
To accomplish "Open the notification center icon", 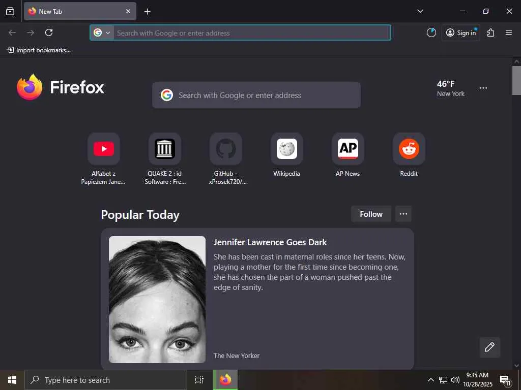I will click(505, 380).
